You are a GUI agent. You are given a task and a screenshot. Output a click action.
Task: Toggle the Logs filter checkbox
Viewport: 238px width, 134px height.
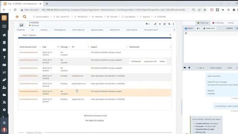[x=197, y=68]
